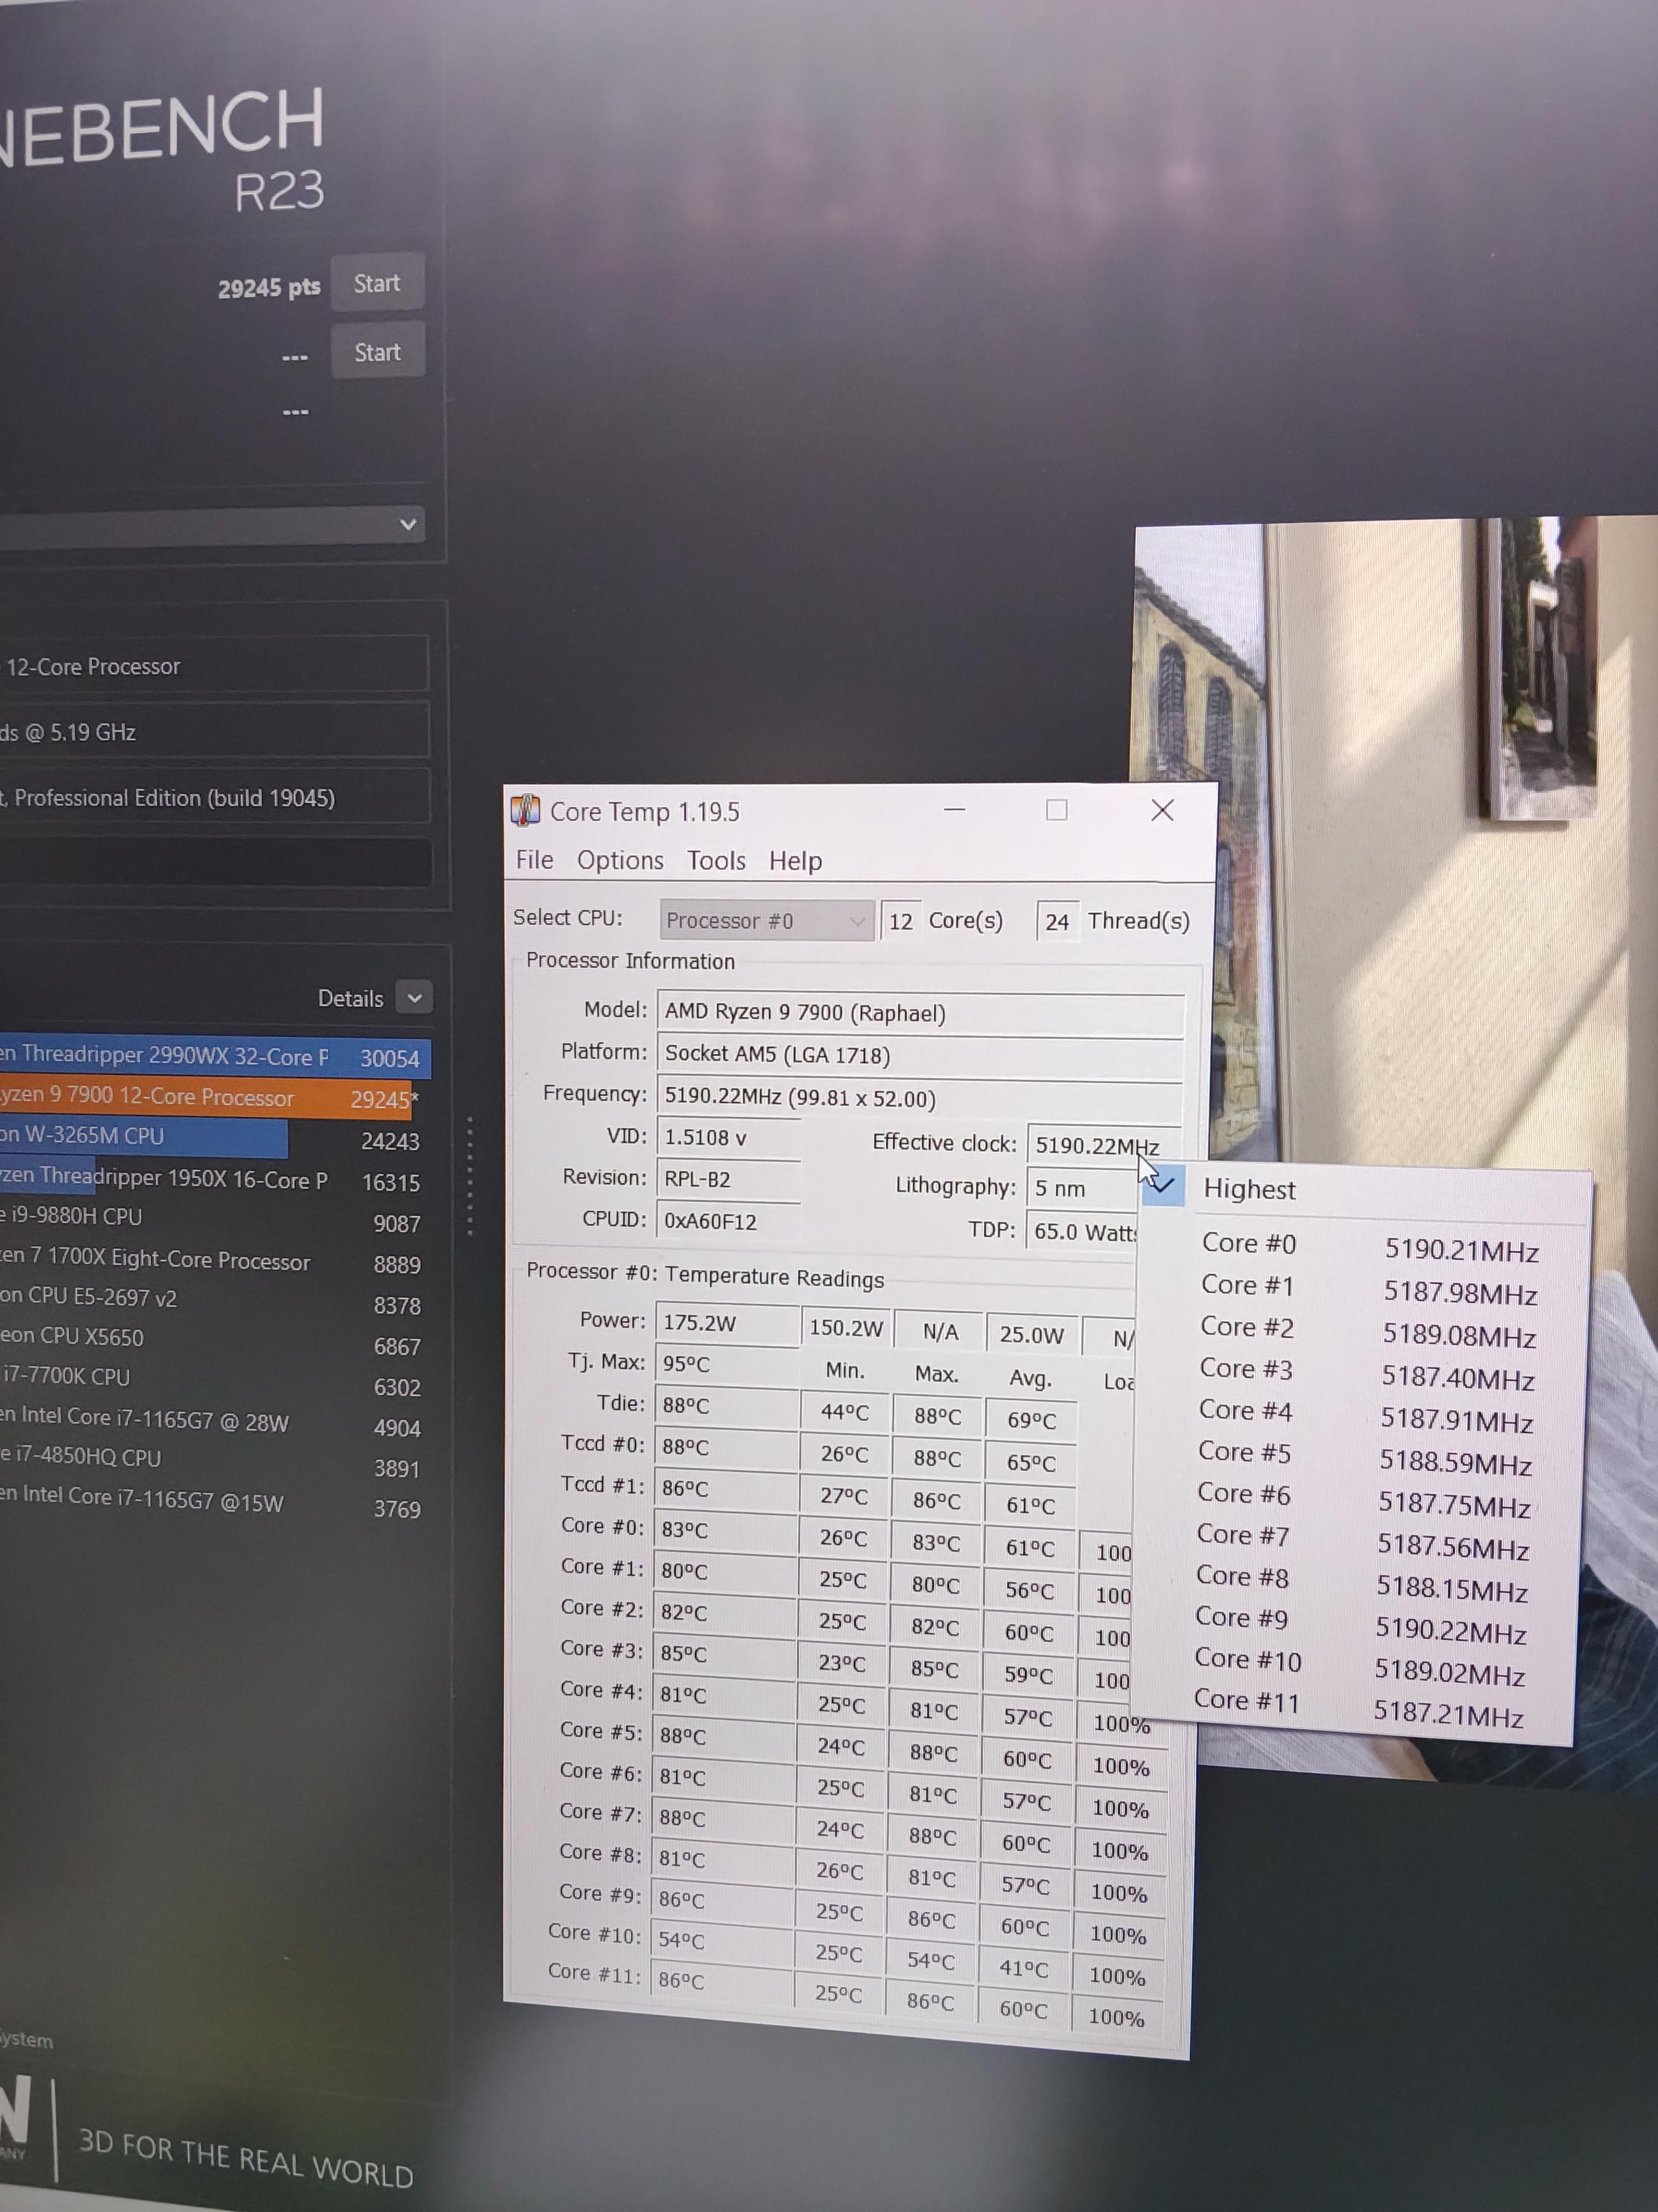1658x2212 pixels.
Task: Maximize the Core Temp window
Action: tap(1056, 810)
